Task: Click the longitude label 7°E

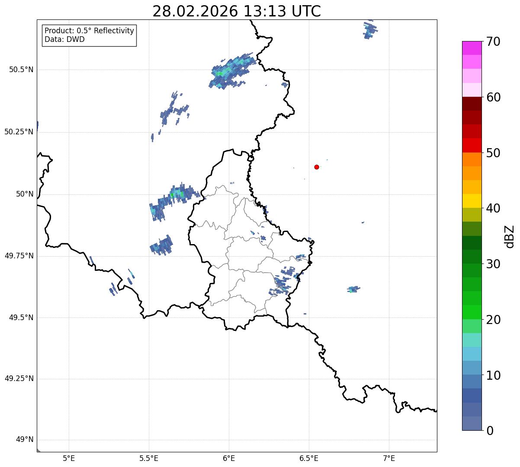Action: (389, 458)
